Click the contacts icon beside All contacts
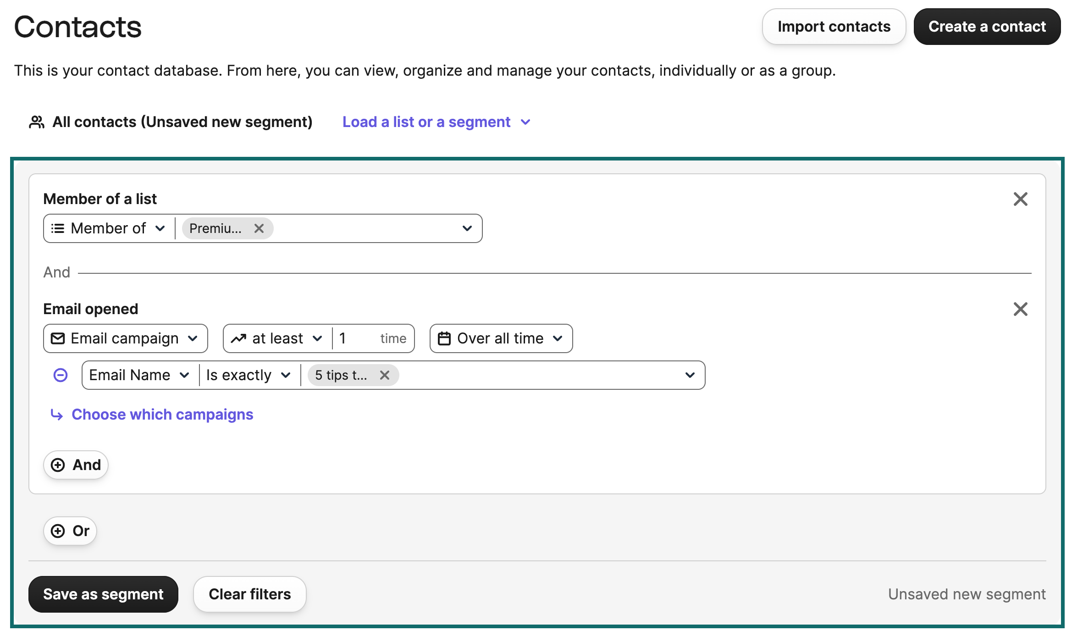 point(37,122)
